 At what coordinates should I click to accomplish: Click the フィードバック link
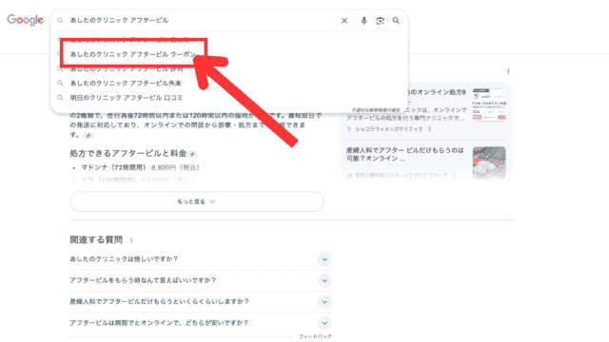pos(315,336)
